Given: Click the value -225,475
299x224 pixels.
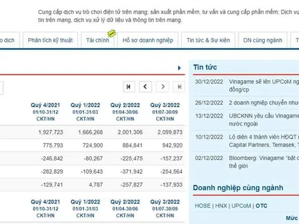Looking at the screenshot, I should [131, 159].
